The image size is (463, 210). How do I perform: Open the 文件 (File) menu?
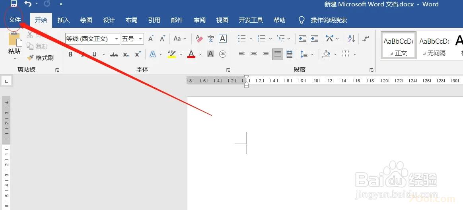[x=15, y=20]
